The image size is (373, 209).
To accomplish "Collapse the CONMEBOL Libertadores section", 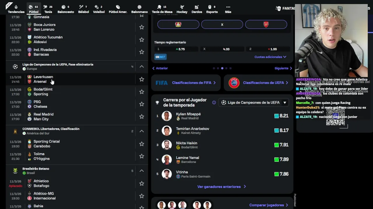I will point(142,131).
